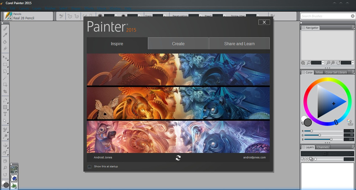Image resolution: width=356 pixels, height=190 pixels.
Task: Select the Crop tool
Action: coord(5,92)
